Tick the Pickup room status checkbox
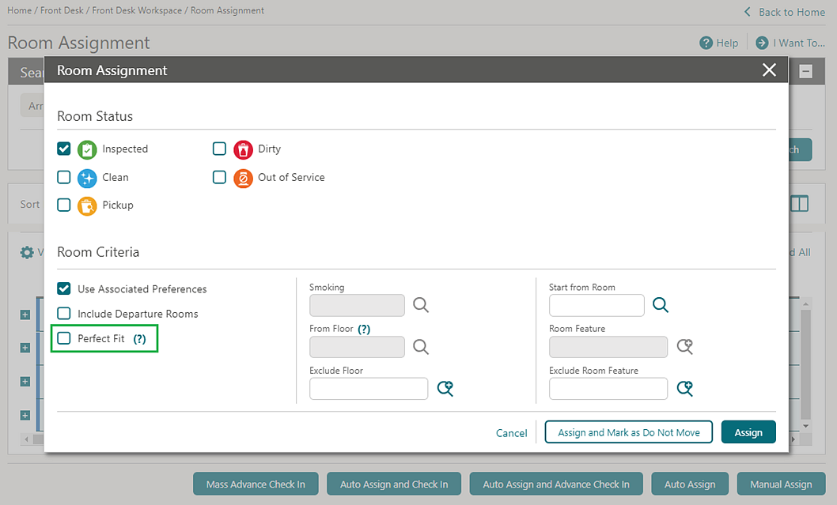Screen dimensions: 837x505 64,205
